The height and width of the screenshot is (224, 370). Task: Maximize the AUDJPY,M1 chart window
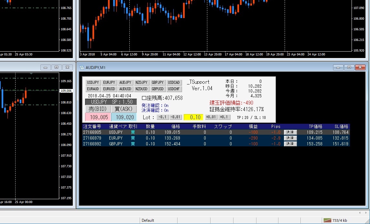point(349,67)
